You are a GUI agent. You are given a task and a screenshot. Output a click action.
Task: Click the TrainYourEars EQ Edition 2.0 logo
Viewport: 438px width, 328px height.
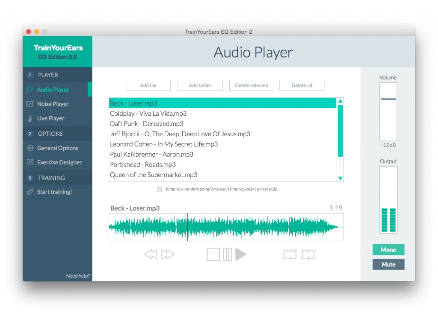tap(58, 52)
